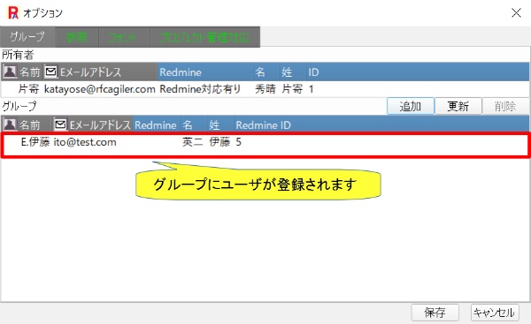This screenshot has height=324, width=531.
Task: Click group member Redmine ID 5
Action: (238, 142)
